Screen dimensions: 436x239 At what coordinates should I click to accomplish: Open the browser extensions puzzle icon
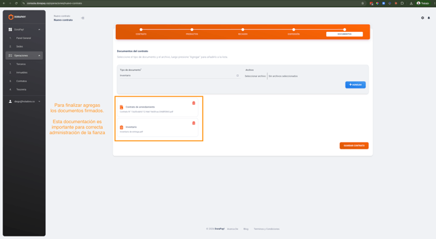click(402, 3)
